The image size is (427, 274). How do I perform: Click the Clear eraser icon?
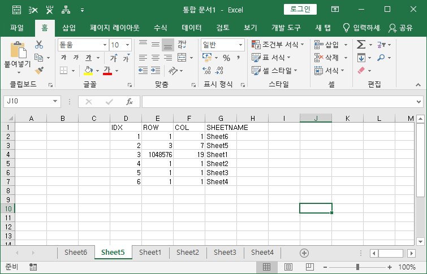point(361,71)
